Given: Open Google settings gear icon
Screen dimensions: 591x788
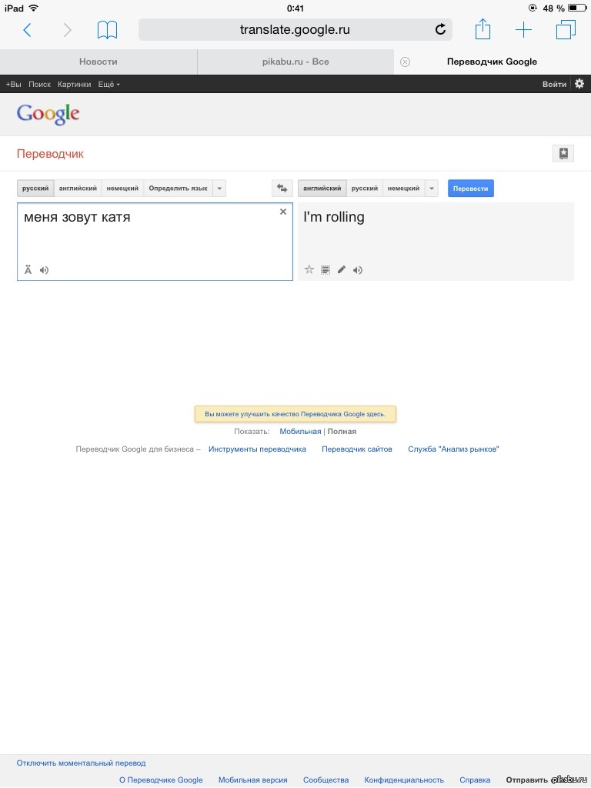Looking at the screenshot, I should 579,84.
